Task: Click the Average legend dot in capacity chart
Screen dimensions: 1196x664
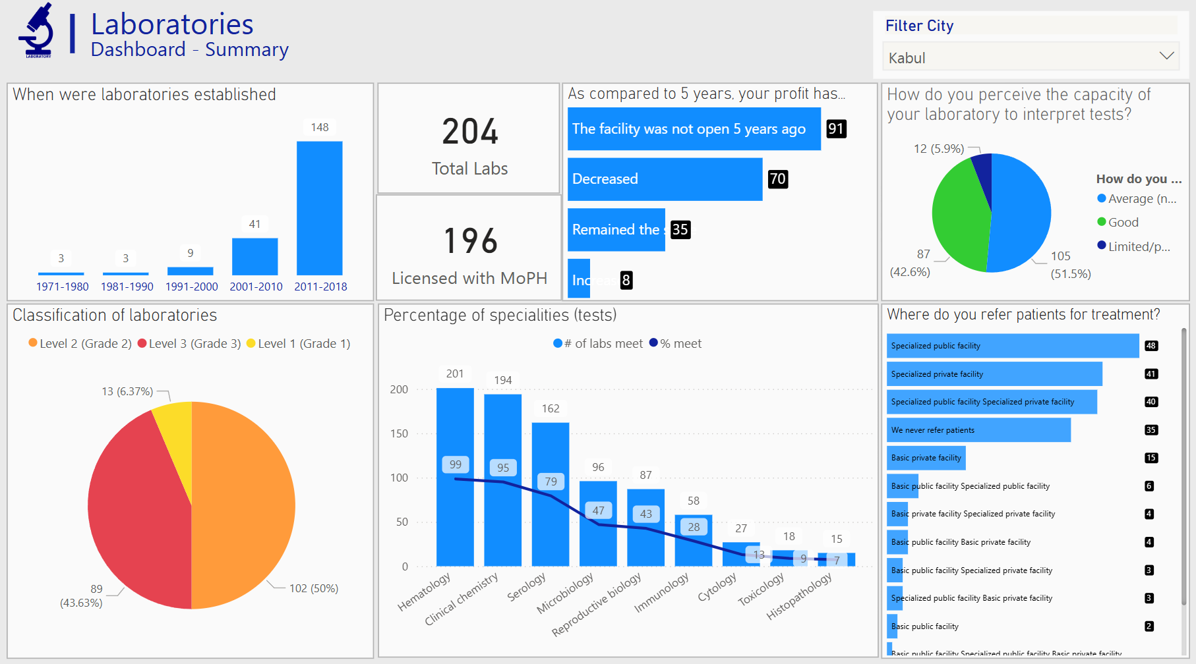Action: tap(1101, 198)
